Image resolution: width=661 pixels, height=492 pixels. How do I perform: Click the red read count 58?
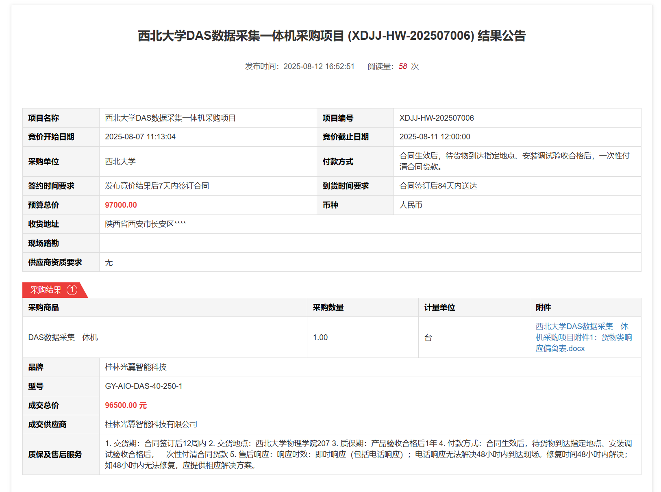(402, 66)
